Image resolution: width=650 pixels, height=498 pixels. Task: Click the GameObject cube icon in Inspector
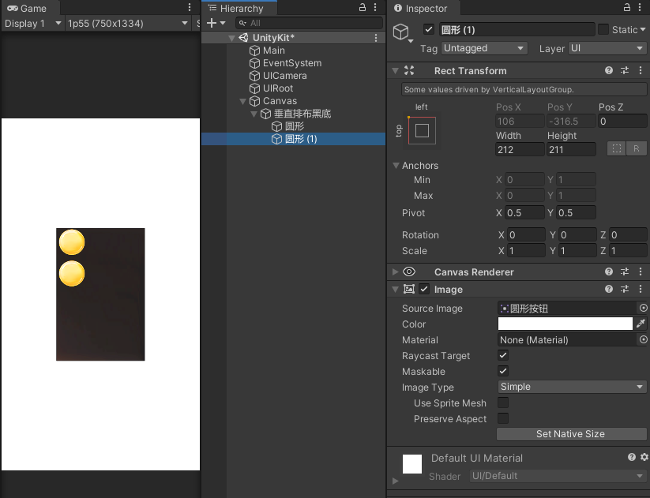[401, 32]
